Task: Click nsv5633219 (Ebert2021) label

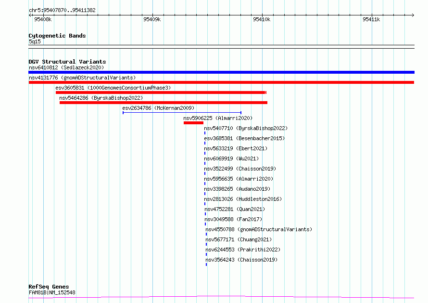Action: [x=236, y=148]
